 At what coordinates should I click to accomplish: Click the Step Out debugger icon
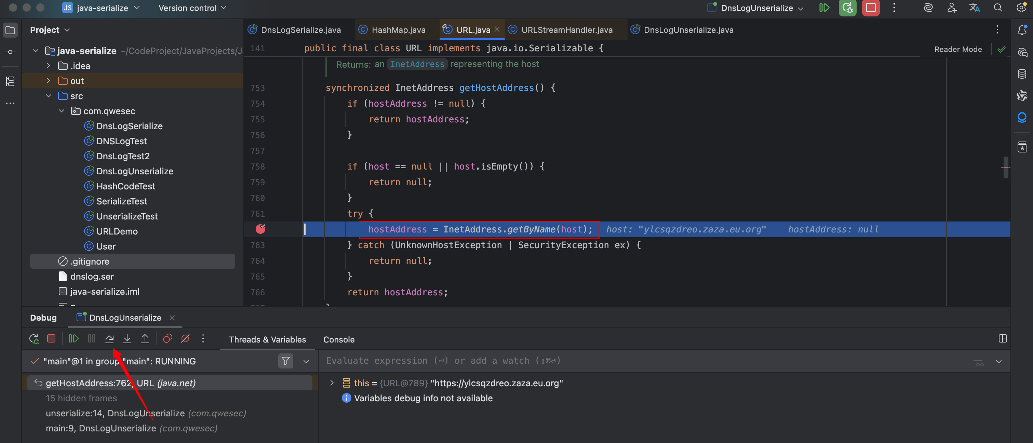145,339
